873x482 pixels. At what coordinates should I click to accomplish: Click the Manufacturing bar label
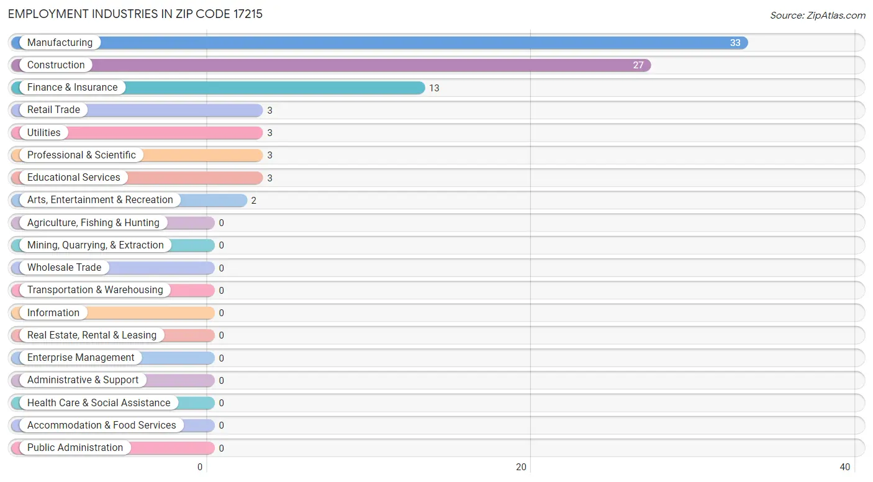point(60,42)
